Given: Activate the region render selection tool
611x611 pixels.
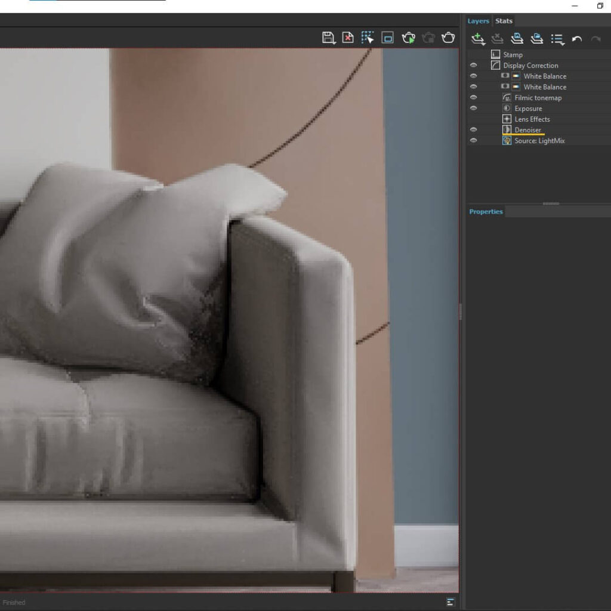Looking at the screenshot, I should (x=368, y=37).
